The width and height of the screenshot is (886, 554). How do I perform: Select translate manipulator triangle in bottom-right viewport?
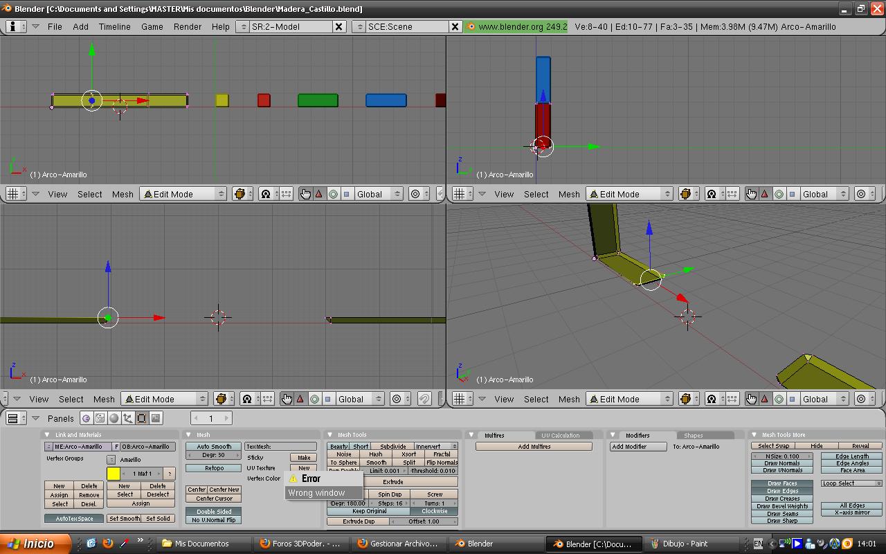pos(765,399)
